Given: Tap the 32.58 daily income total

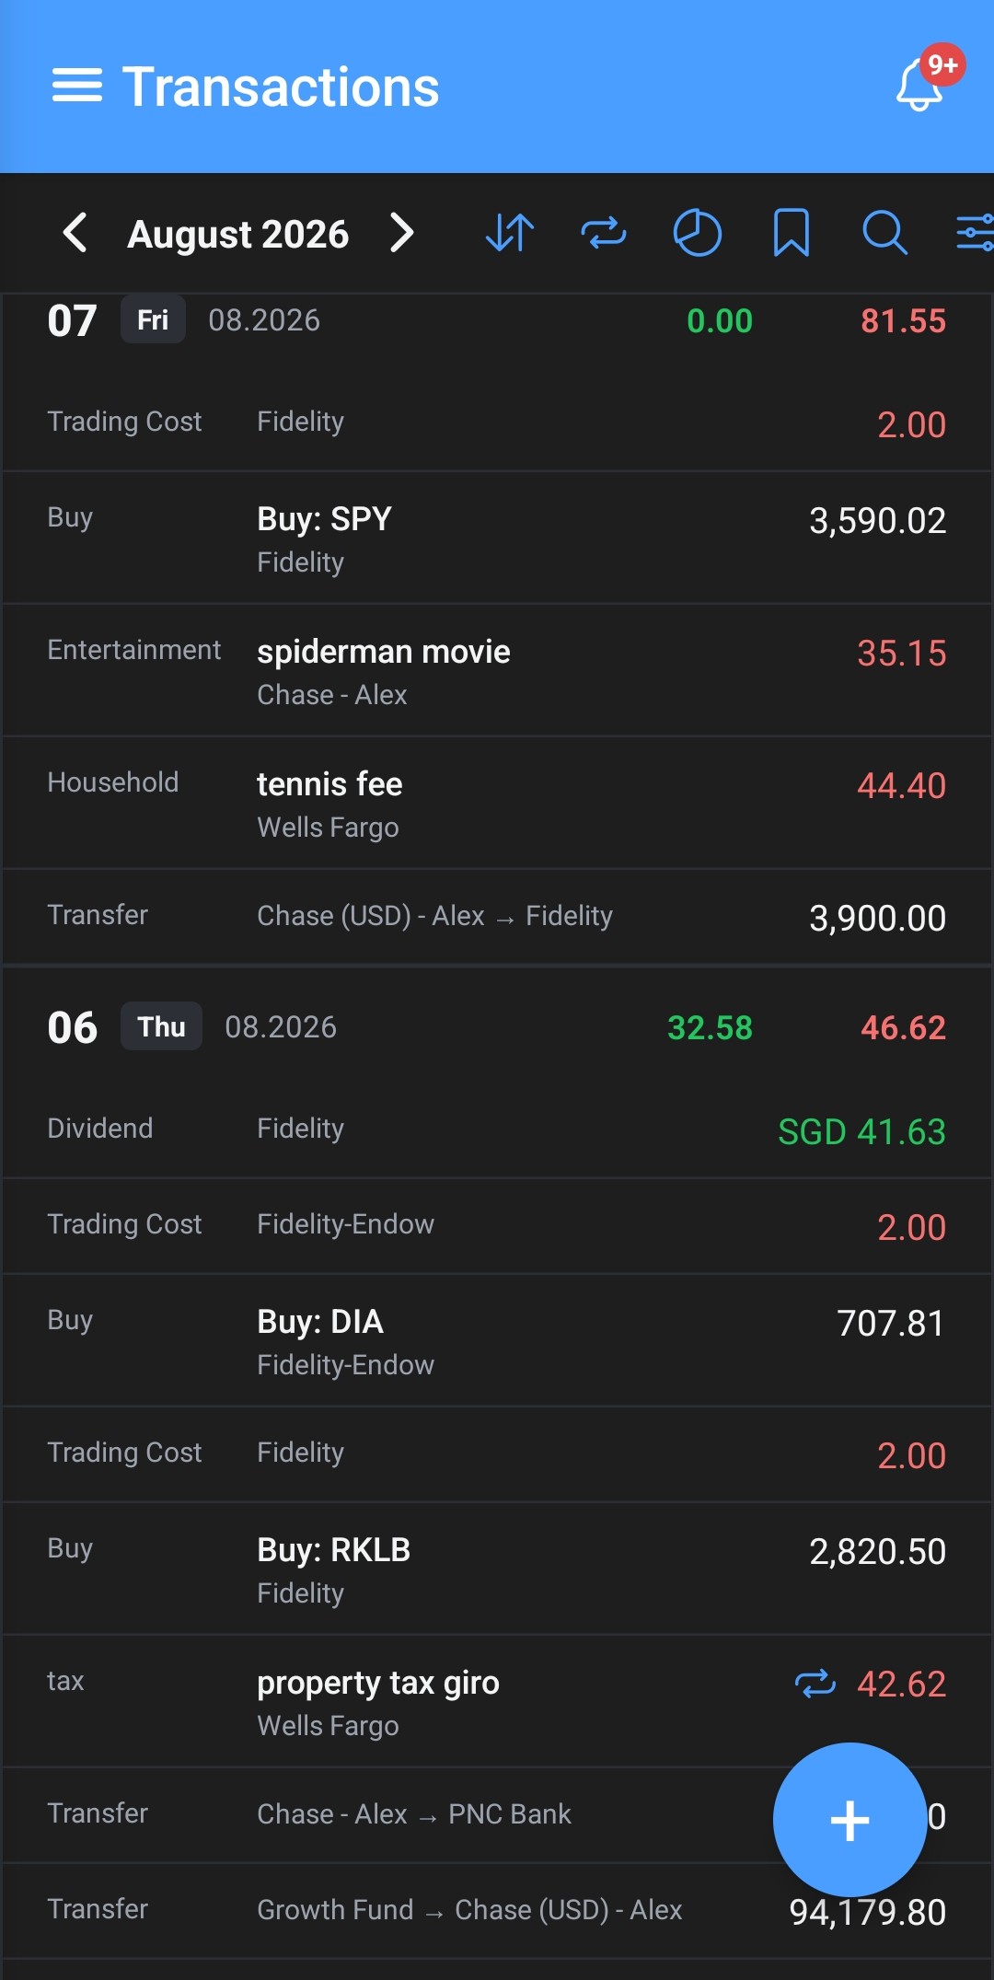Looking at the screenshot, I should tap(710, 1028).
